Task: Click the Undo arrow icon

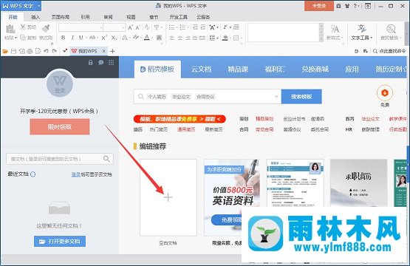Action: (x=46, y=51)
